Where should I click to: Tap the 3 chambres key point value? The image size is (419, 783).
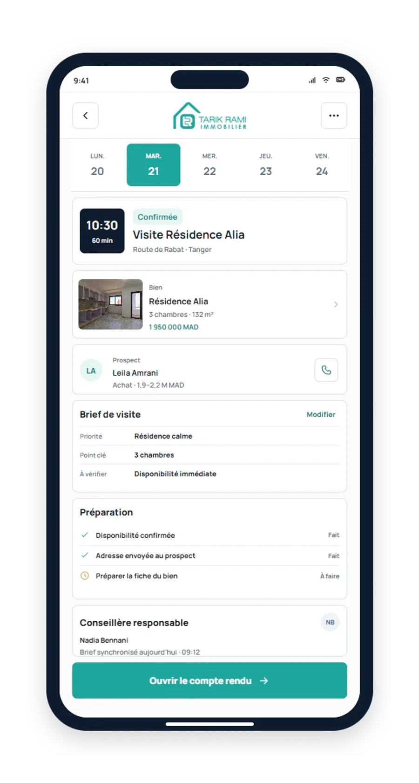(x=154, y=455)
